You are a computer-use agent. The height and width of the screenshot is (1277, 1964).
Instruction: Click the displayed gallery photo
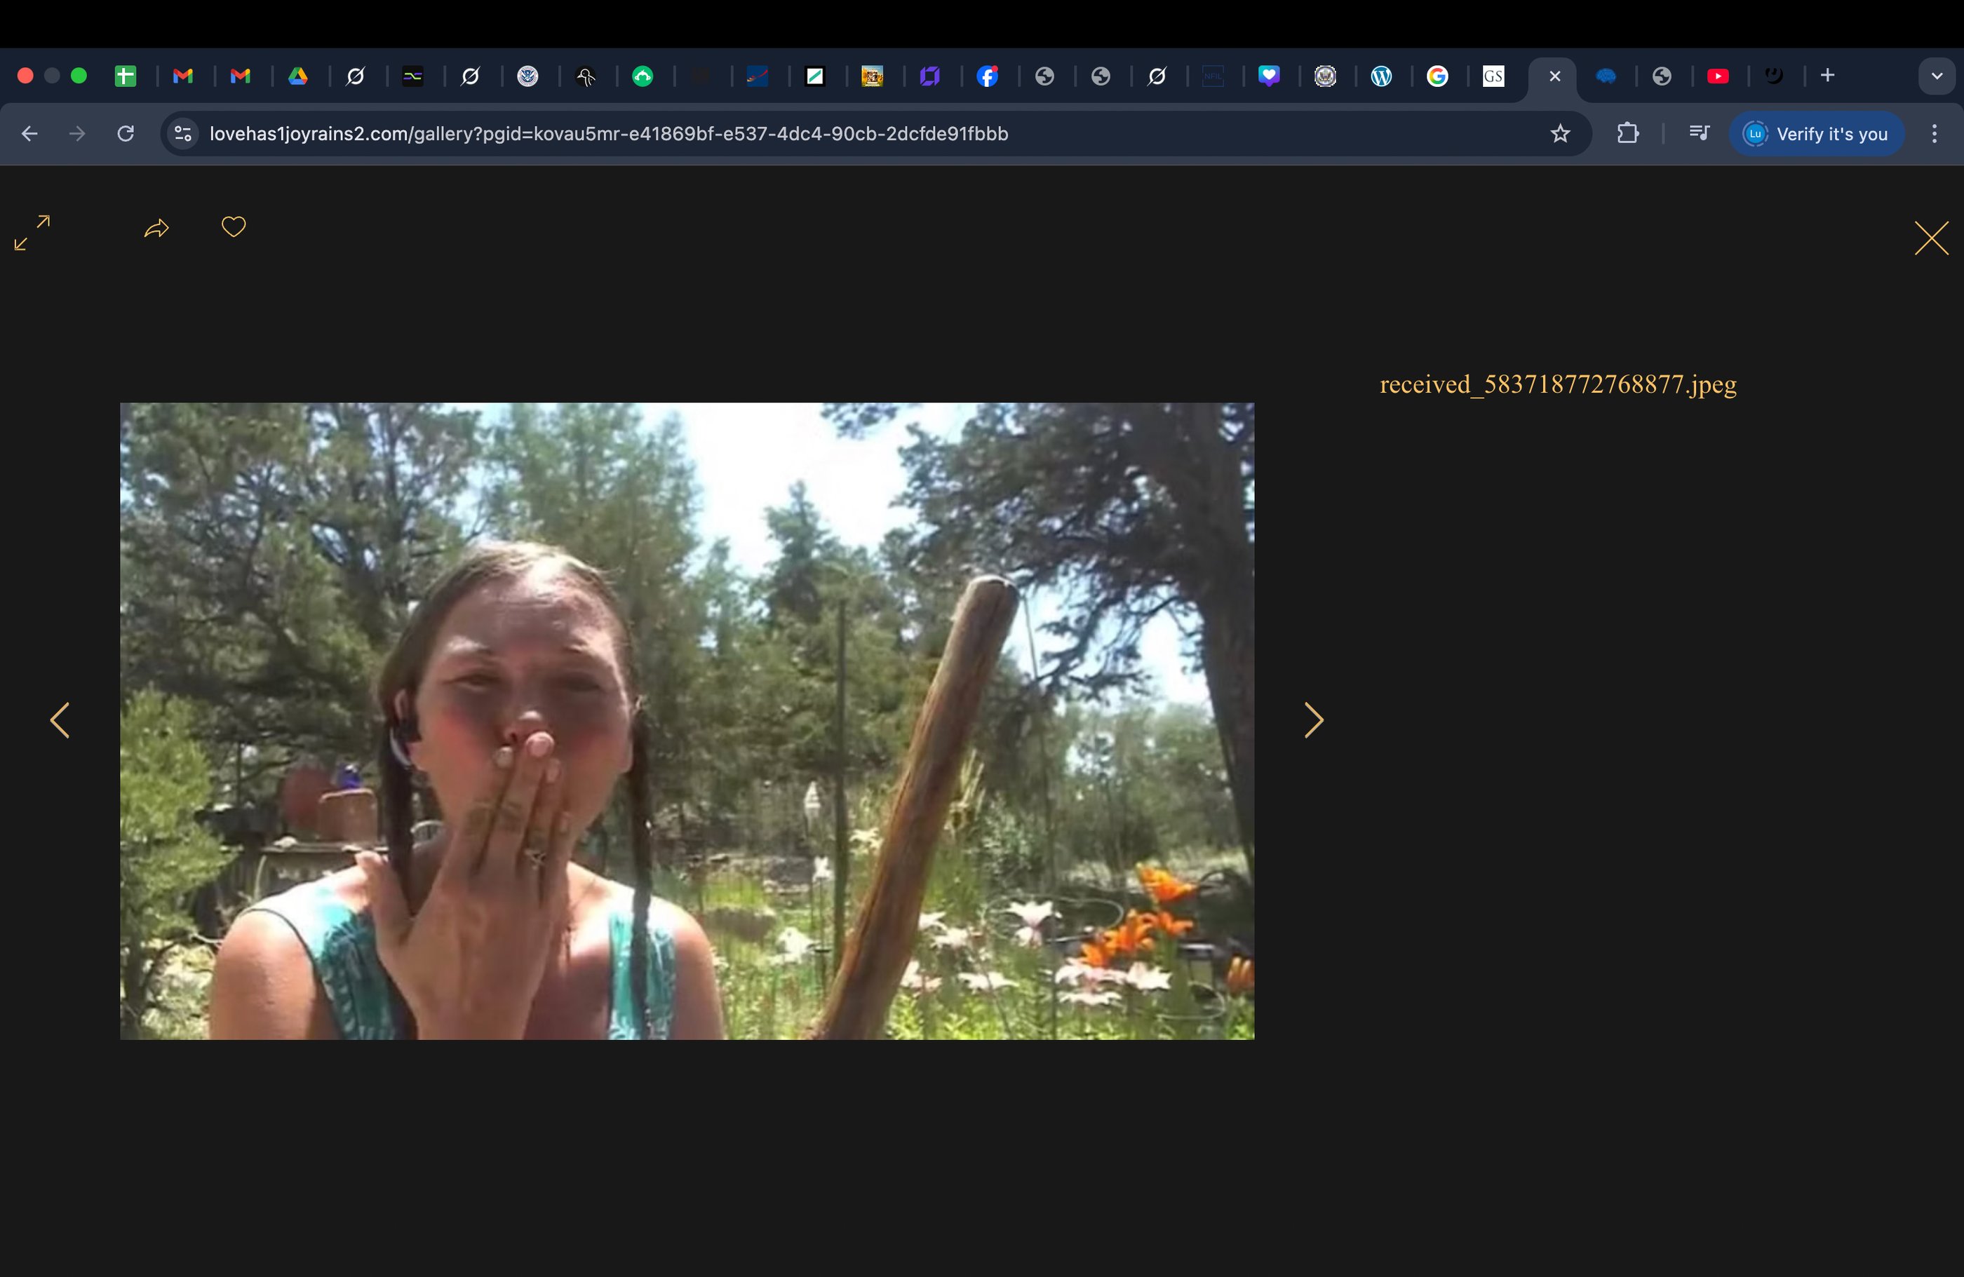click(687, 720)
